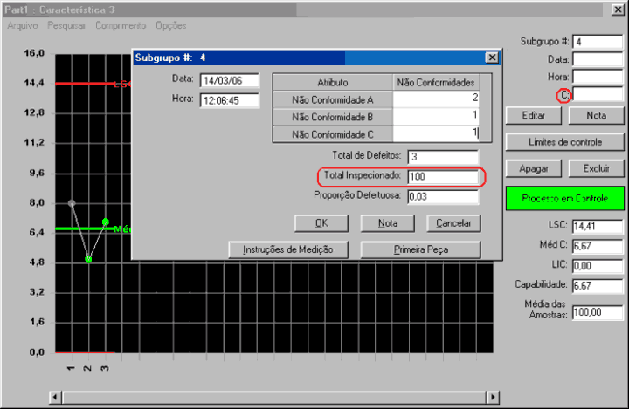Image resolution: width=629 pixels, height=409 pixels.
Task: Open the Arquivo menu
Action: pyautogui.click(x=23, y=25)
